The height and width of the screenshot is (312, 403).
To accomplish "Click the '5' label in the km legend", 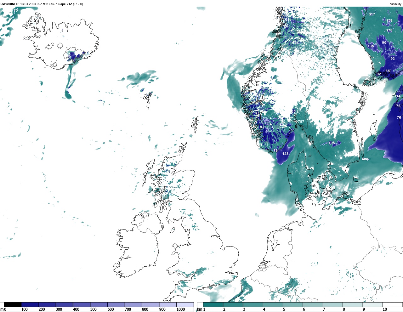I will (x=284, y=309).
